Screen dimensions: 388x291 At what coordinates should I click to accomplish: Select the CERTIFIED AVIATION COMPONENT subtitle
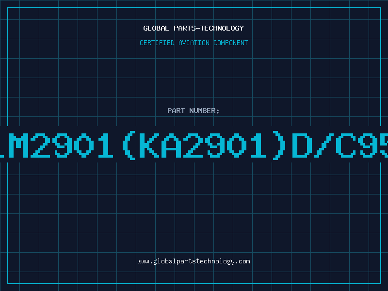194,43
